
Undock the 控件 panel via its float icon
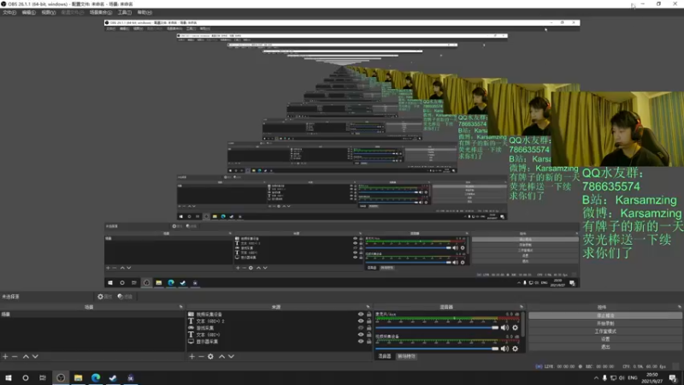pyautogui.click(x=679, y=307)
